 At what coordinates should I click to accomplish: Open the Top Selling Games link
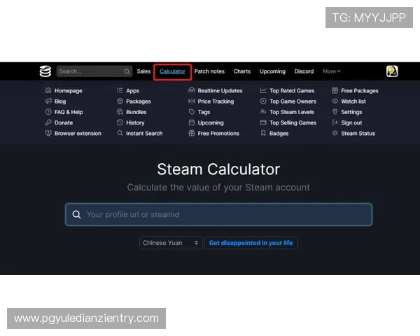pos(293,122)
